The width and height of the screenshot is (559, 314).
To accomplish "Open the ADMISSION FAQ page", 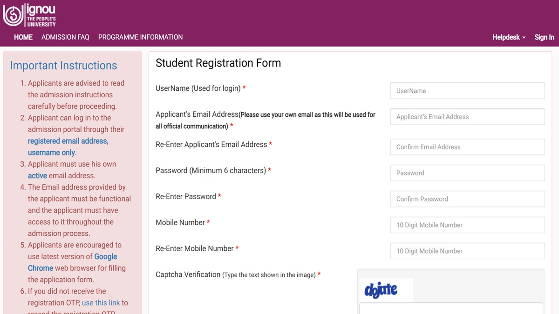I will tap(65, 37).
